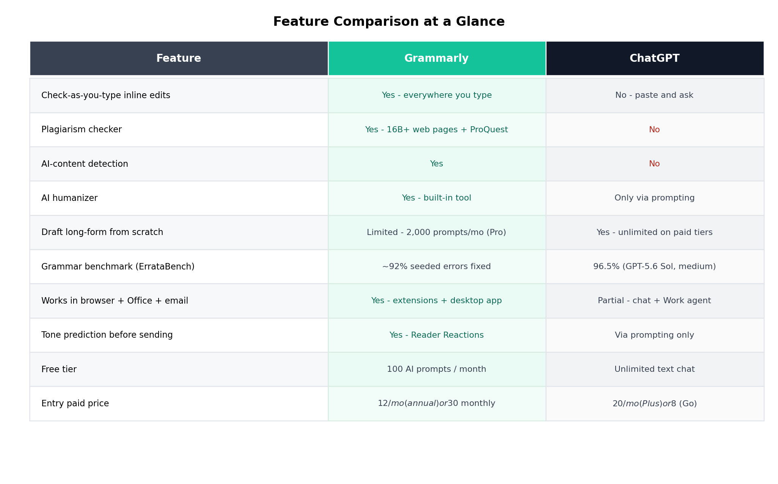Screen dimensions: 778x484
Task: Select 'Yes - everywhere you type' cell
Action: click(x=437, y=96)
